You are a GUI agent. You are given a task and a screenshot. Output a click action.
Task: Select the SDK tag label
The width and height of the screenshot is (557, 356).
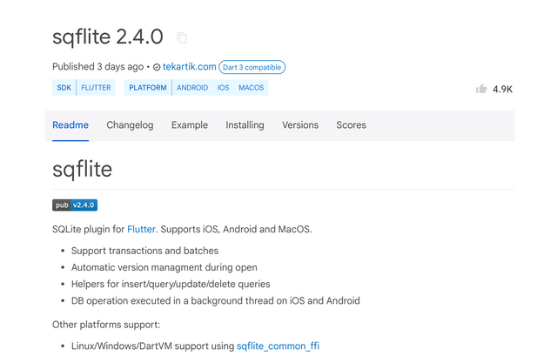64,88
